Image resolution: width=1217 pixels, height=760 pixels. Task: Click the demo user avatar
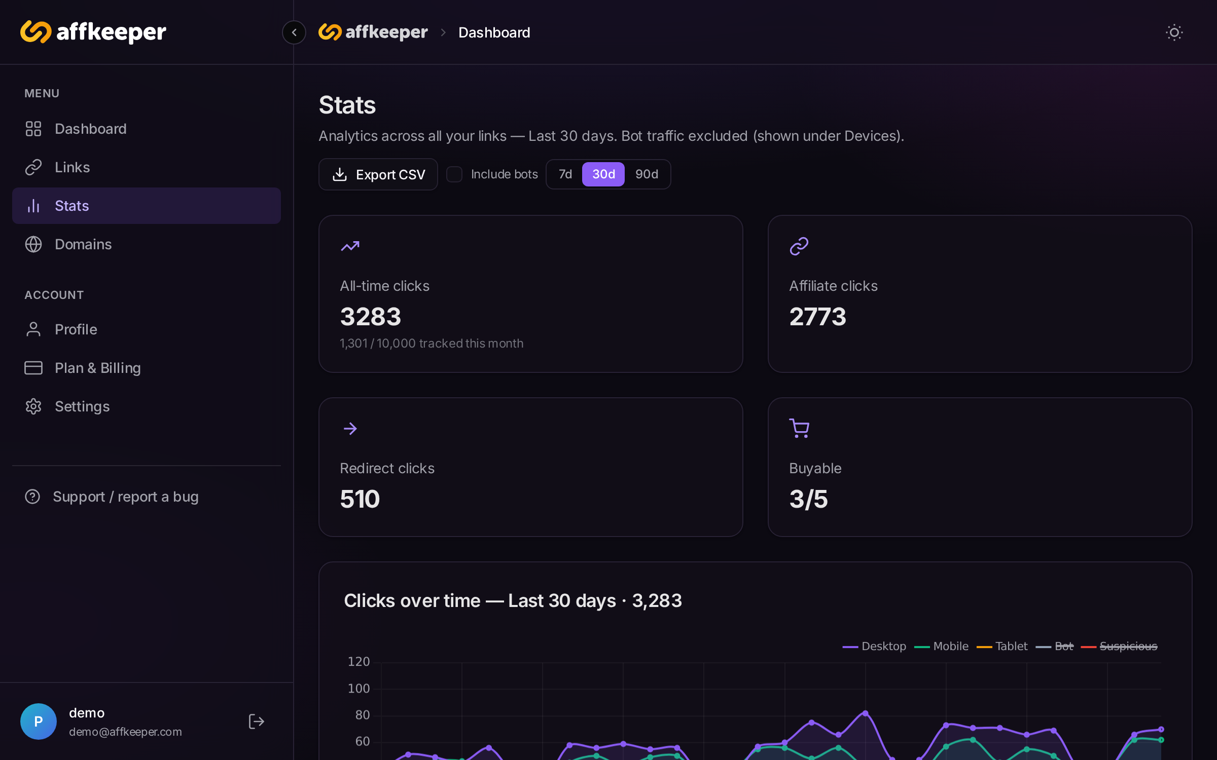tap(39, 721)
